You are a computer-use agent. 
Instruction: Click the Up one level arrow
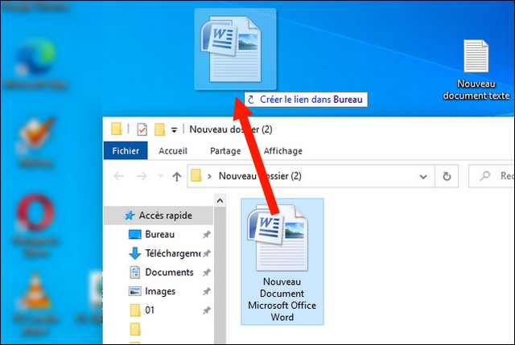pyautogui.click(x=177, y=177)
